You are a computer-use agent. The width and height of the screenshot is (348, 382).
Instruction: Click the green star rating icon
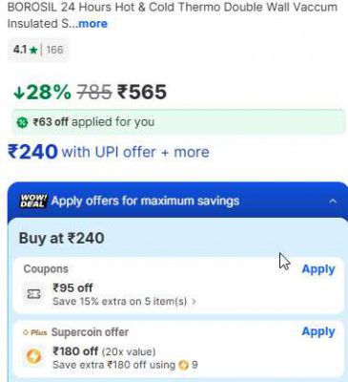coord(33,50)
